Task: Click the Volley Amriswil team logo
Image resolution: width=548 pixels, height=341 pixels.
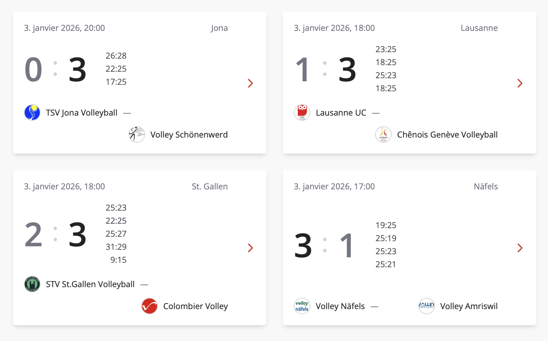Action: coord(427,306)
